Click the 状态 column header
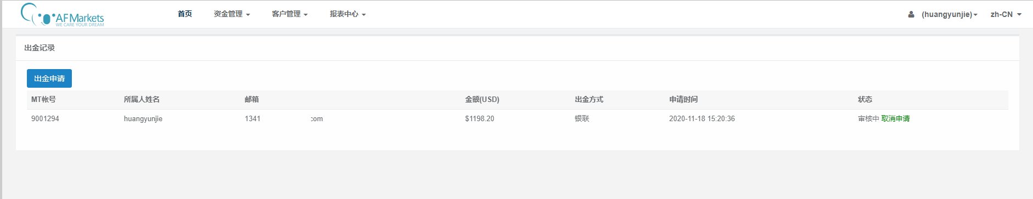 coord(865,99)
